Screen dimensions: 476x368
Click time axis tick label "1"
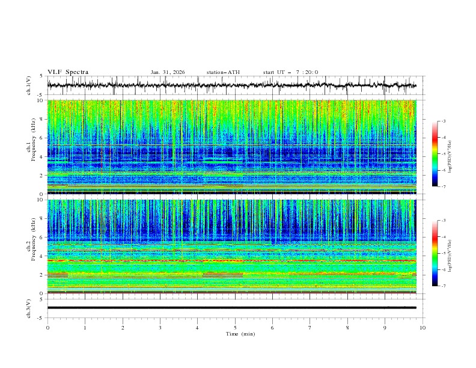85,328
